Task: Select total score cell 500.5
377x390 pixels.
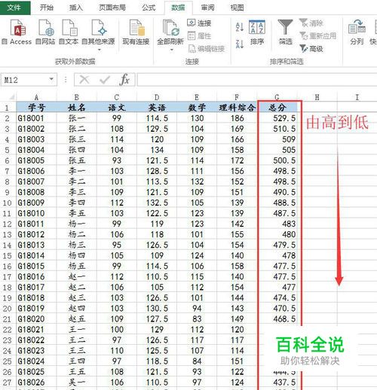Action: [277, 160]
